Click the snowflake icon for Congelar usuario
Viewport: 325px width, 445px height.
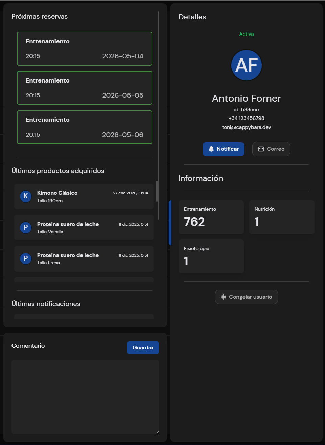click(224, 297)
